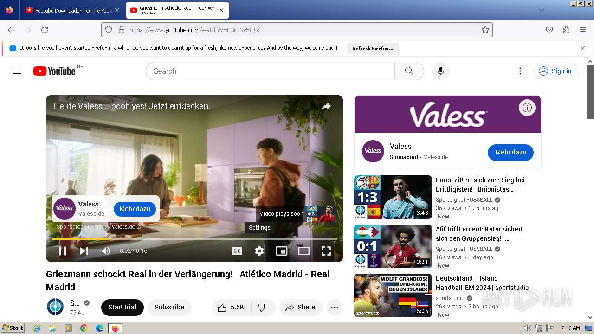Click Mehr dazu on video ad overlay
This screenshot has height=334, width=594.
coord(135,209)
